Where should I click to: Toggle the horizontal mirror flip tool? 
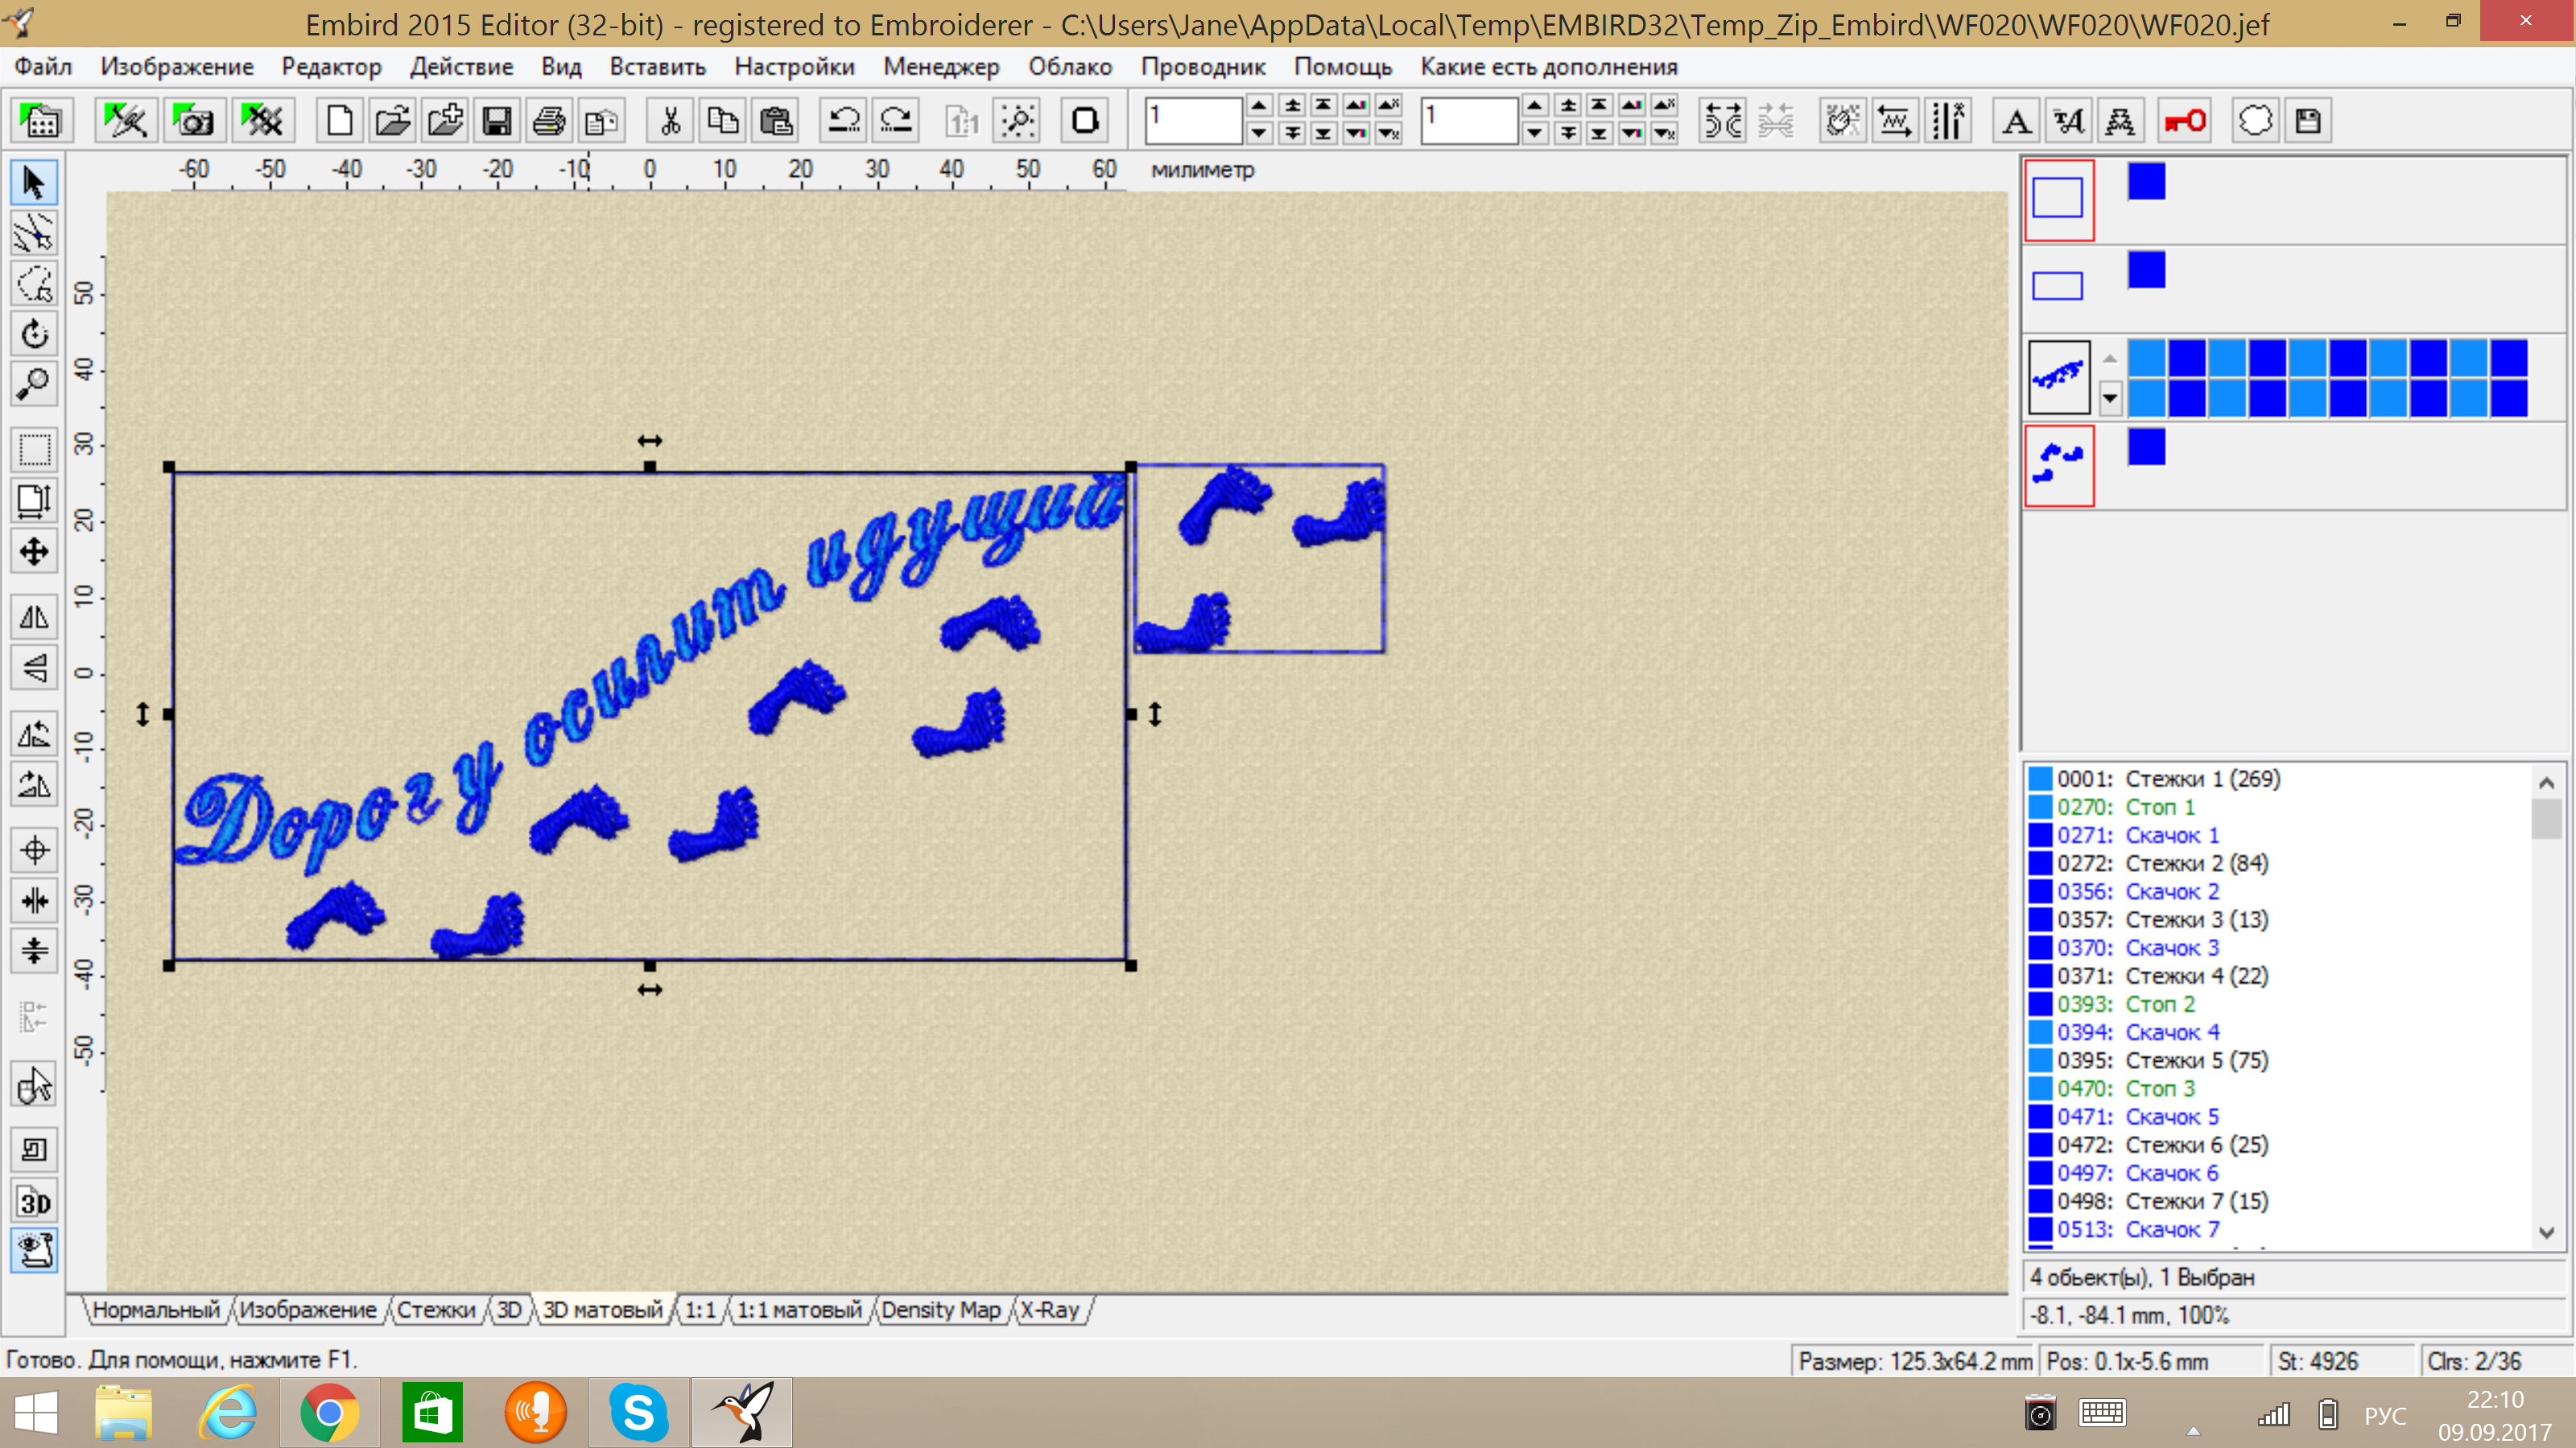point(34,616)
